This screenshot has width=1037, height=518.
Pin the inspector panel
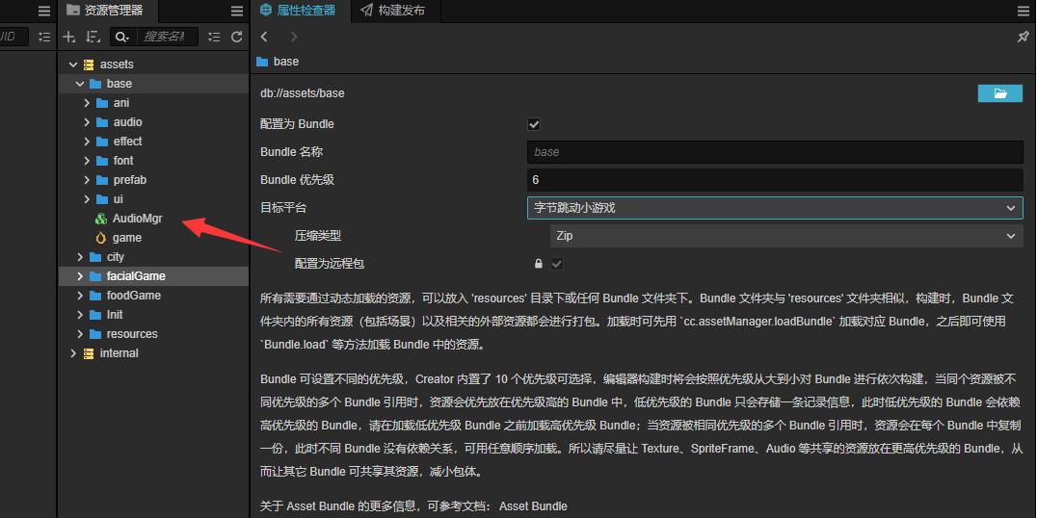point(1023,37)
